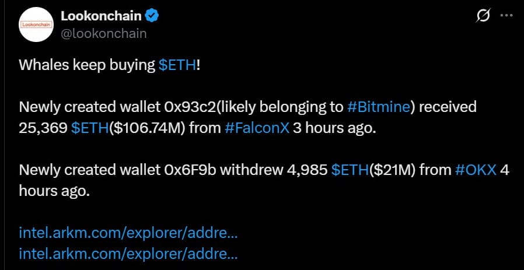Viewport: 524px width, 270px height.
Task: Click the $ETH cashtag beside 25,369
Action: [x=90, y=128]
